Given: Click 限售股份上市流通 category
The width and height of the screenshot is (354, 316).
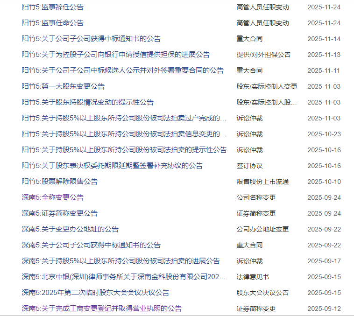Looking at the screenshot, I should click(262, 182).
